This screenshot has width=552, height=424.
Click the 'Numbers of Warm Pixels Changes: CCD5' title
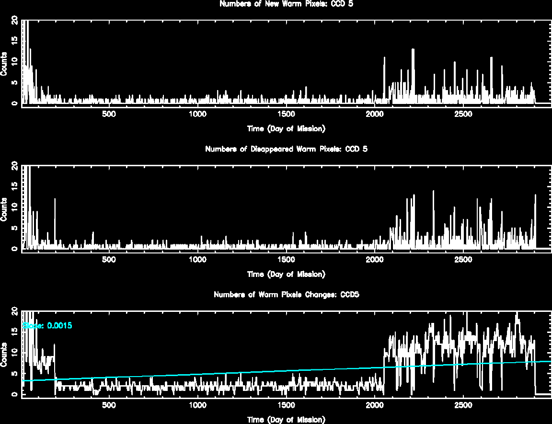[x=286, y=295]
